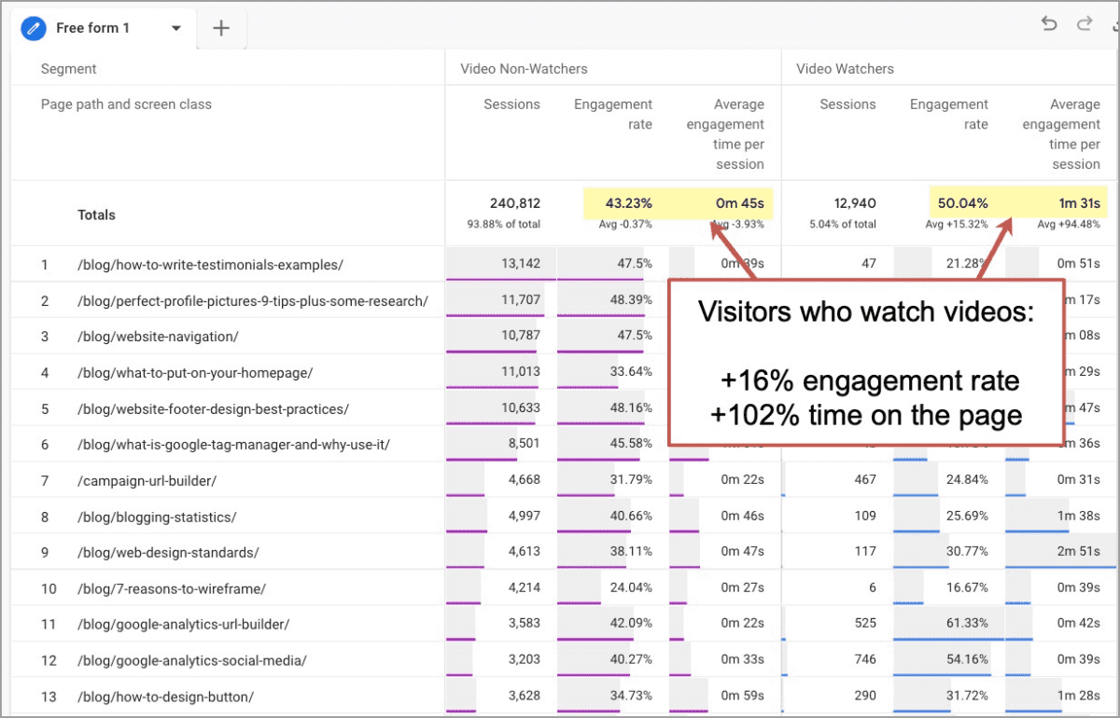Click the blue pencil edit icon on Free form 1
1120x718 pixels.
coord(34,28)
